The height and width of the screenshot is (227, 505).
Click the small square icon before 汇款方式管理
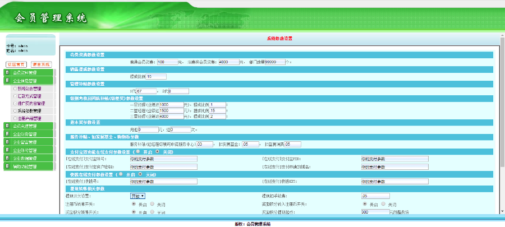click(15, 96)
